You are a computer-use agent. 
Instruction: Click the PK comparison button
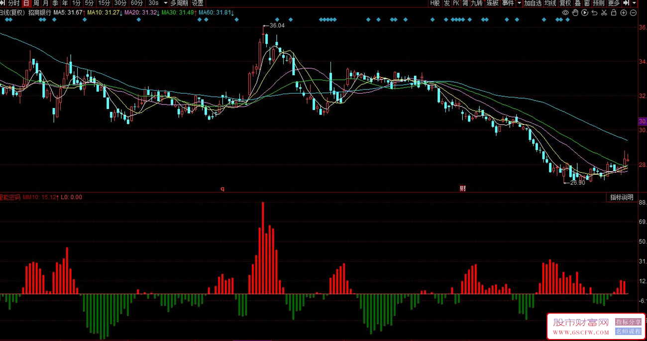[456, 3]
